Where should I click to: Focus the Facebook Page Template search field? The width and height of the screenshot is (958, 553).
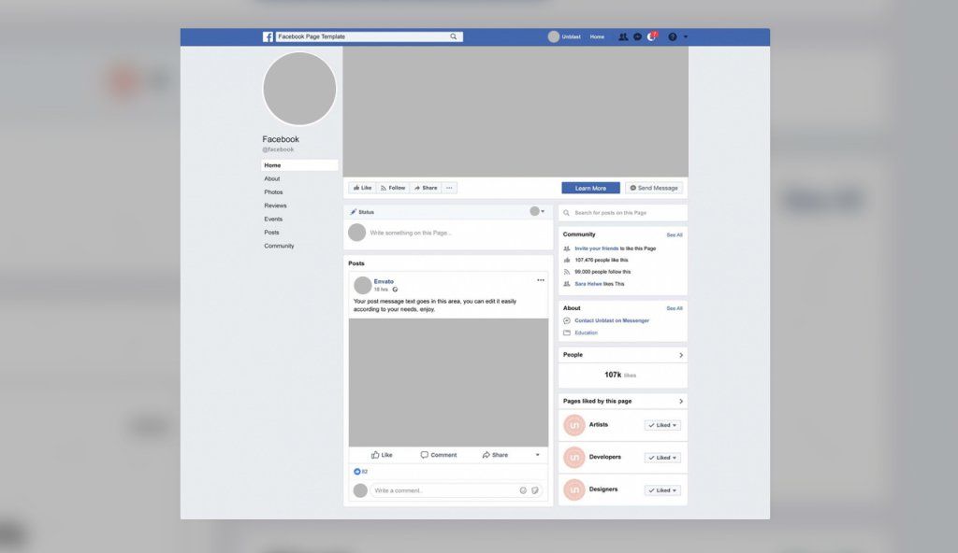[369, 36]
